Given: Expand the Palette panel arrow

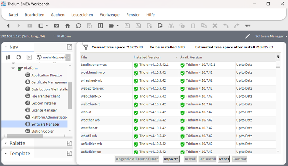Looking at the screenshot, I should (6, 143).
